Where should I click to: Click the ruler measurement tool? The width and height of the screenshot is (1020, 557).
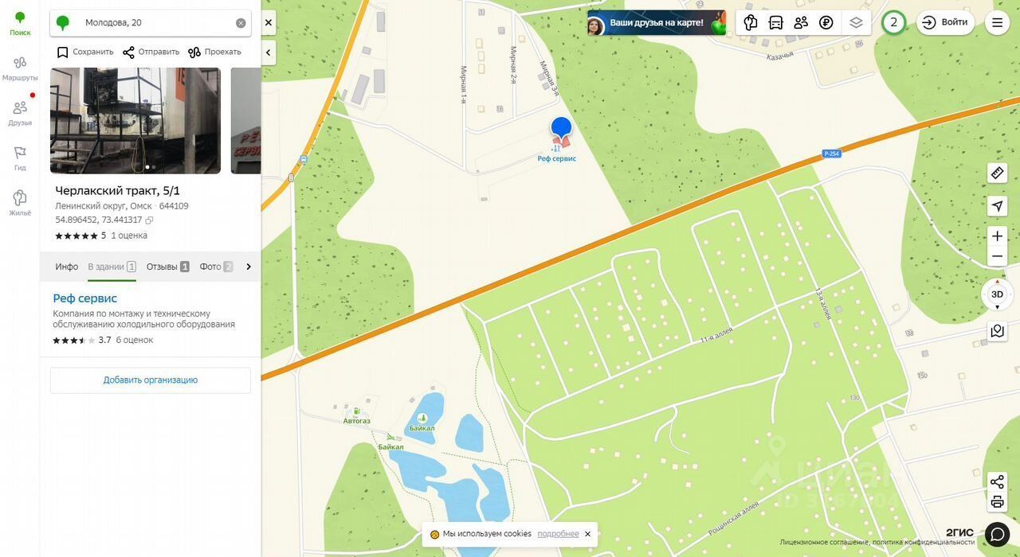[x=997, y=173]
